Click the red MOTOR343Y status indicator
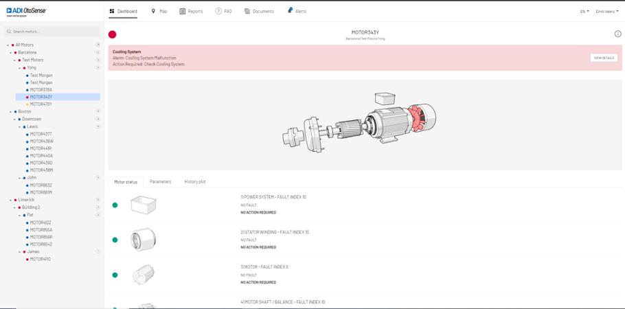625x309 pixels. click(x=113, y=34)
